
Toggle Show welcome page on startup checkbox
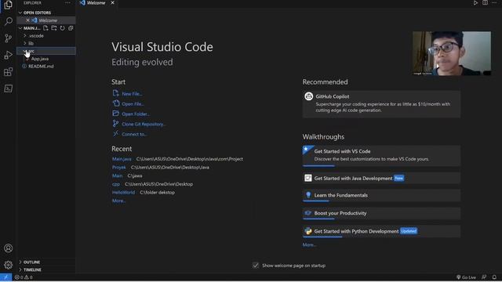(x=256, y=266)
